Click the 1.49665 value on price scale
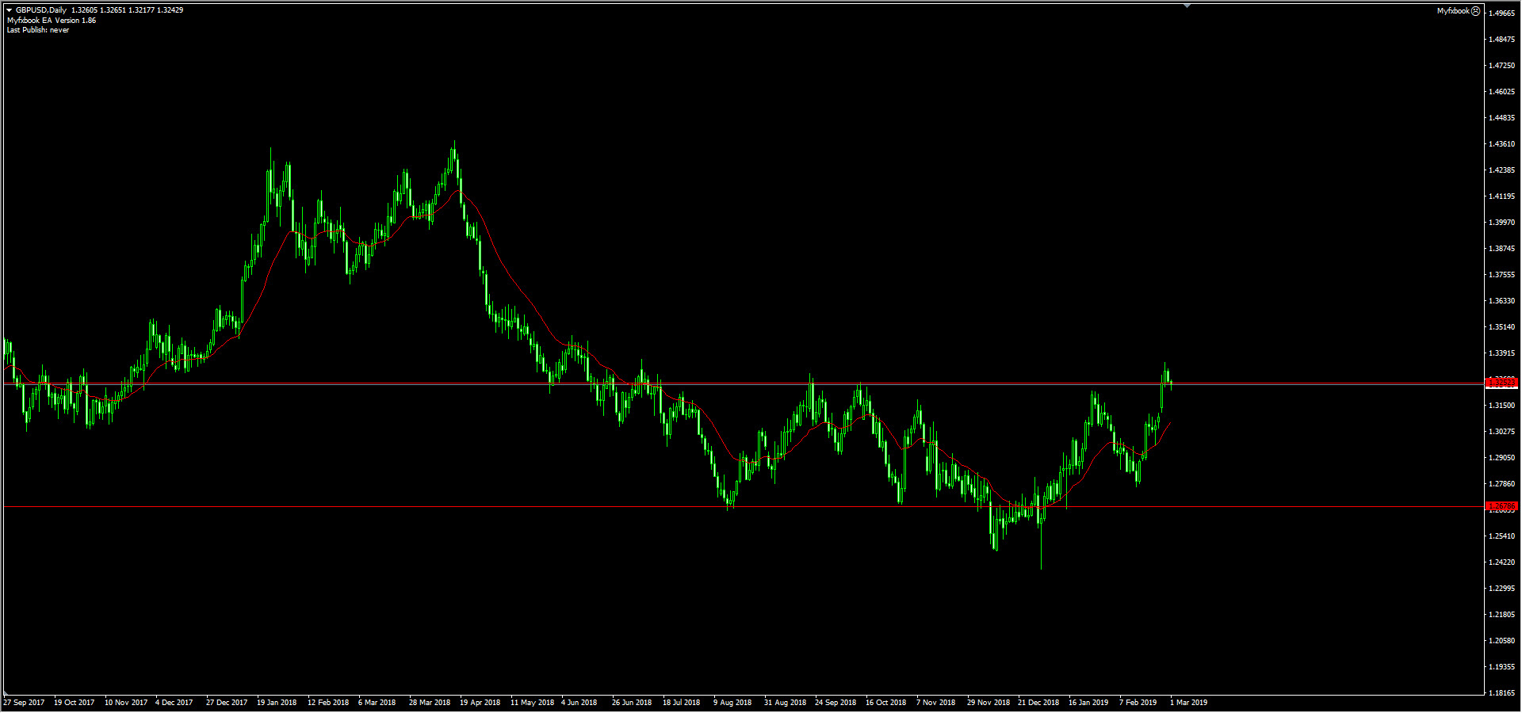 [x=1501, y=13]
